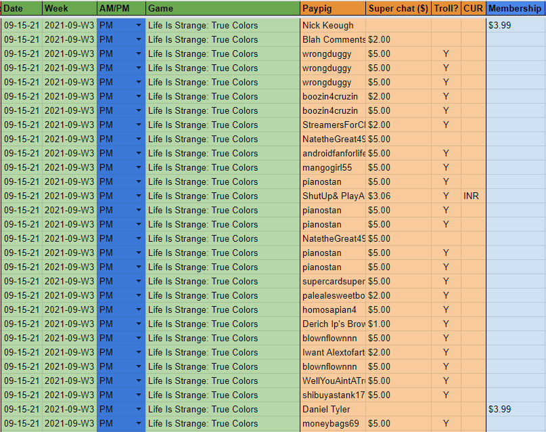Click the week cell in Blah Comments row
The height and width of the screenshot is (432, 546).
coord(69,40)
